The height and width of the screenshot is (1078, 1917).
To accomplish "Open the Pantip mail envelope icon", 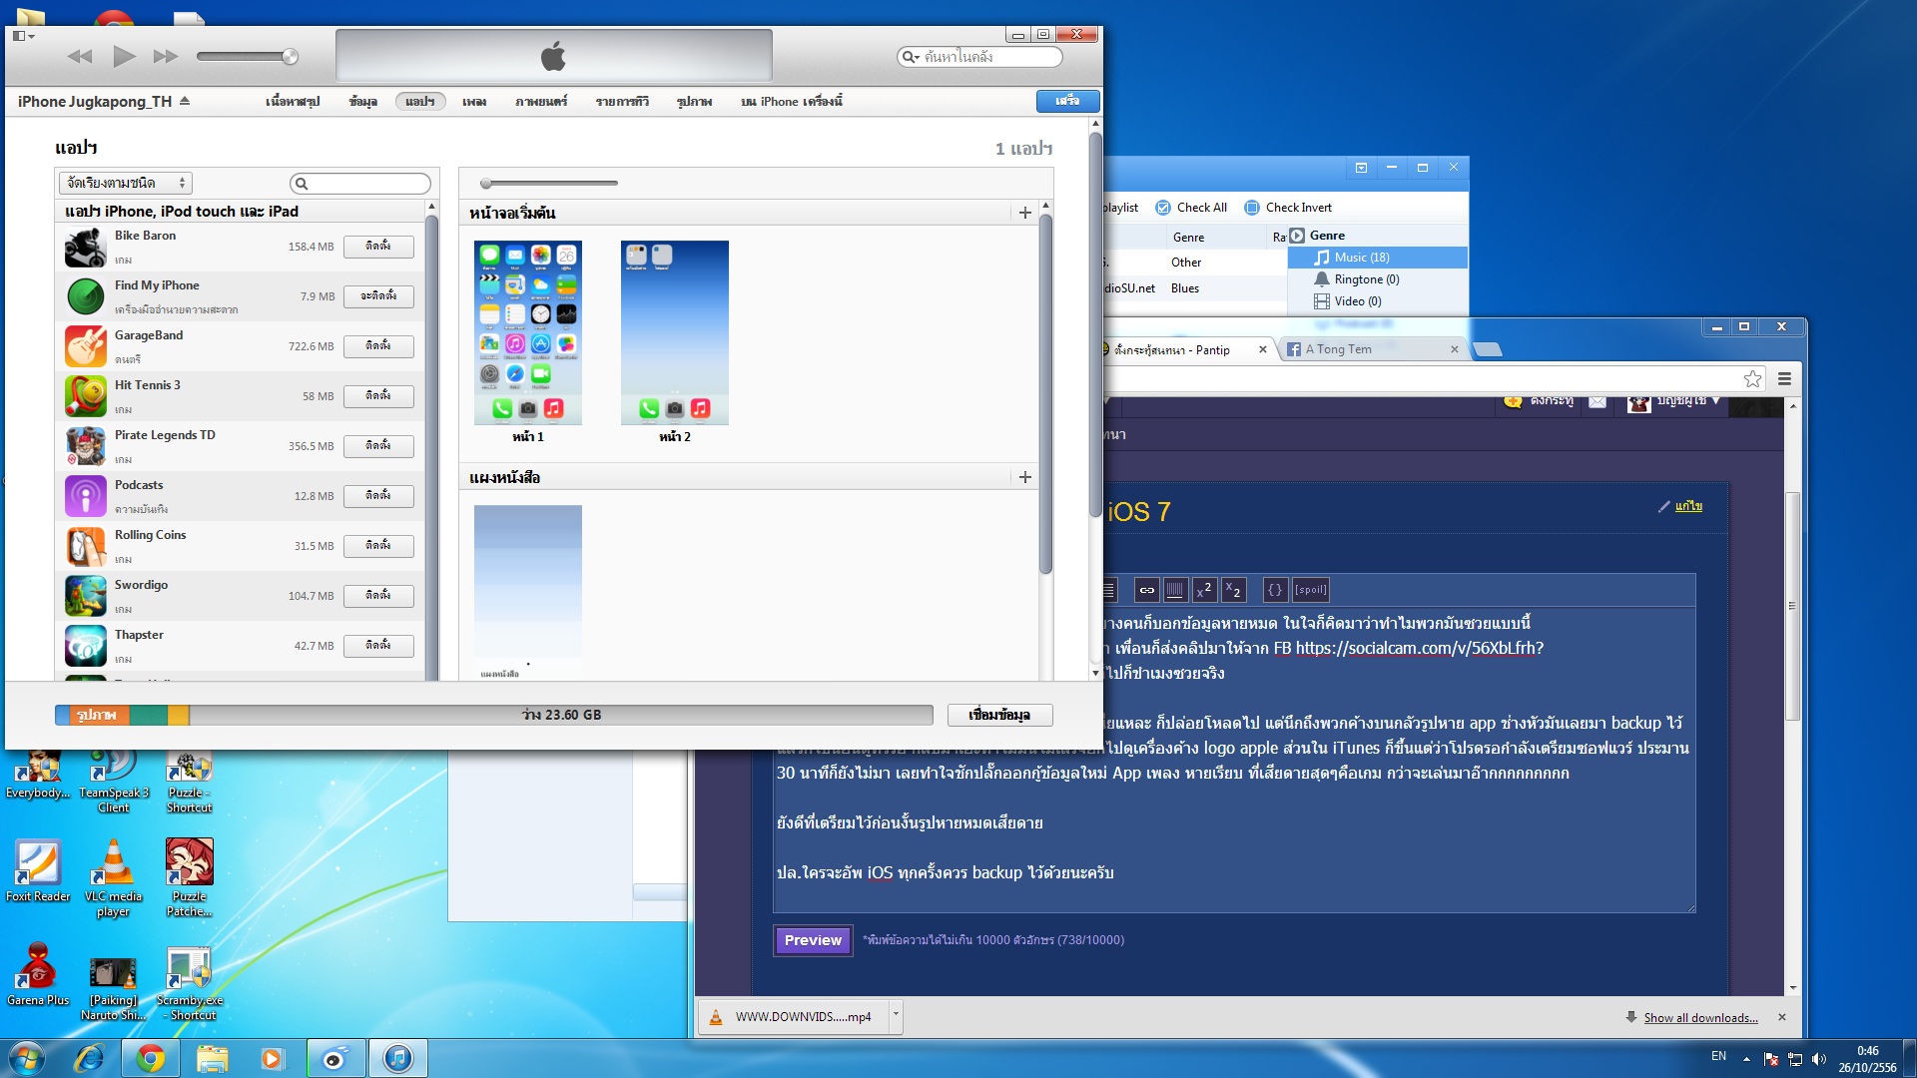I will coord(1597,401).
